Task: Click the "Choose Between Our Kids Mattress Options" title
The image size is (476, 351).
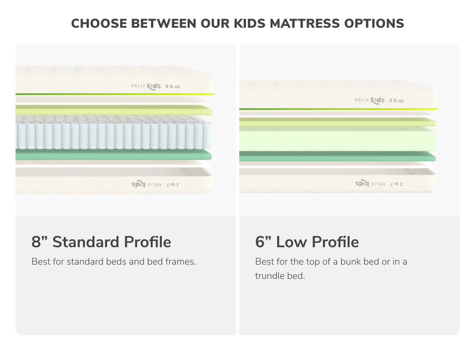Action: [x=238, y=23]
